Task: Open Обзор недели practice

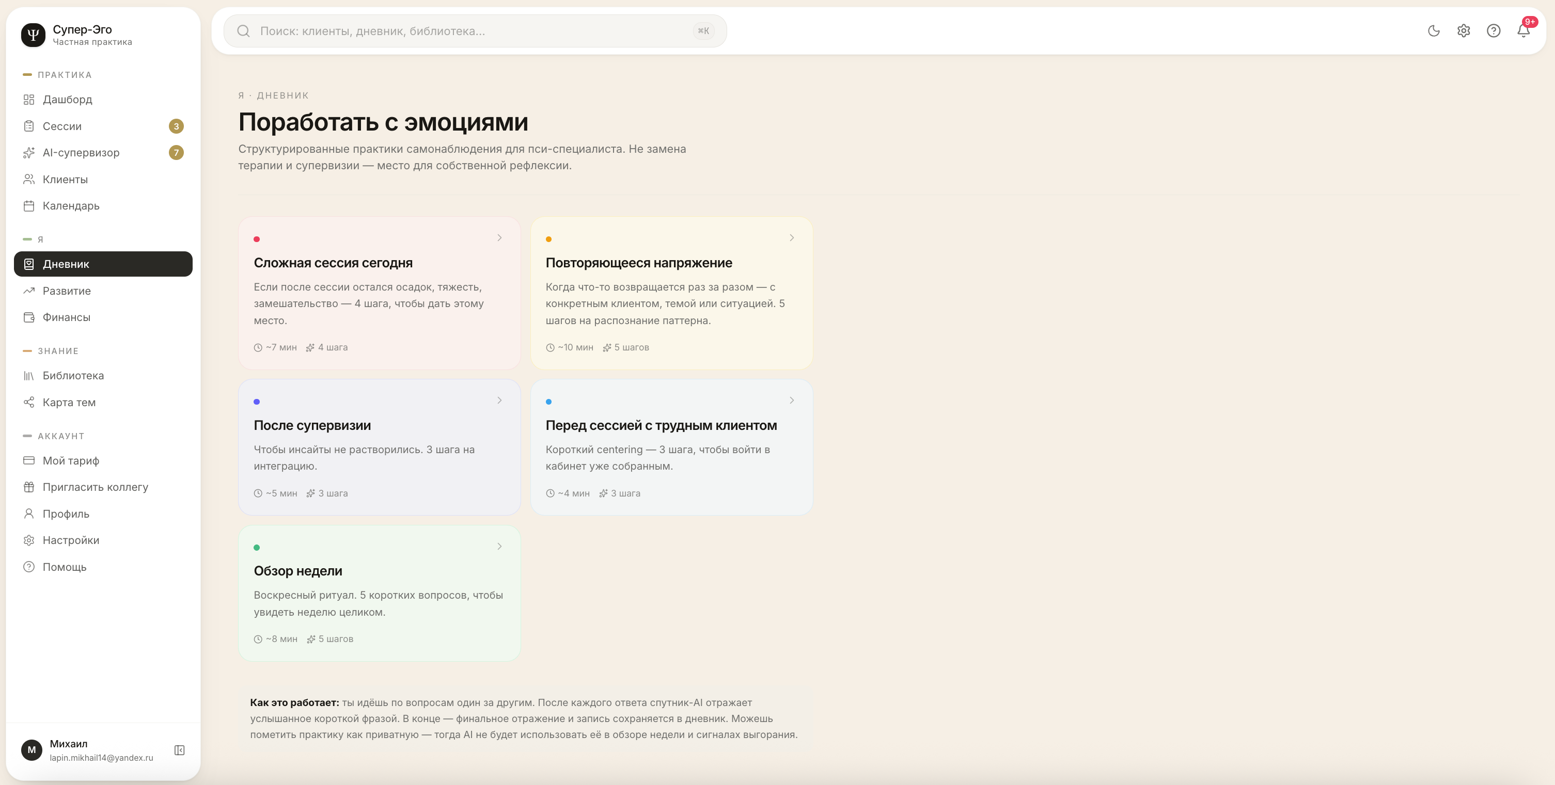Action: pos(379,593)
